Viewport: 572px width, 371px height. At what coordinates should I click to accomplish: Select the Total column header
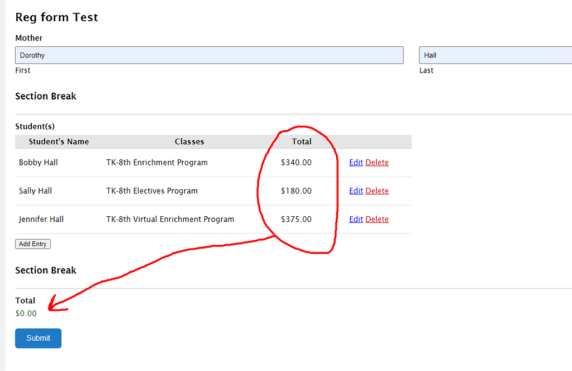pyautogui.click(x=302, y=141)
